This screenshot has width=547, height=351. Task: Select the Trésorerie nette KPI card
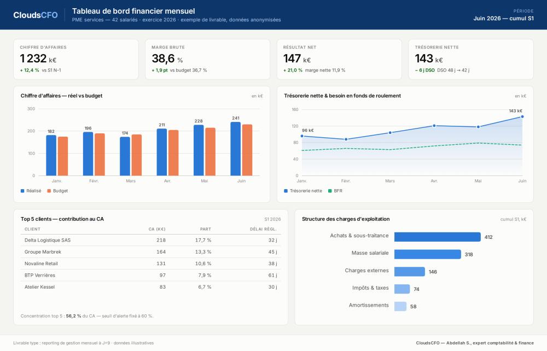pos(471,59)
